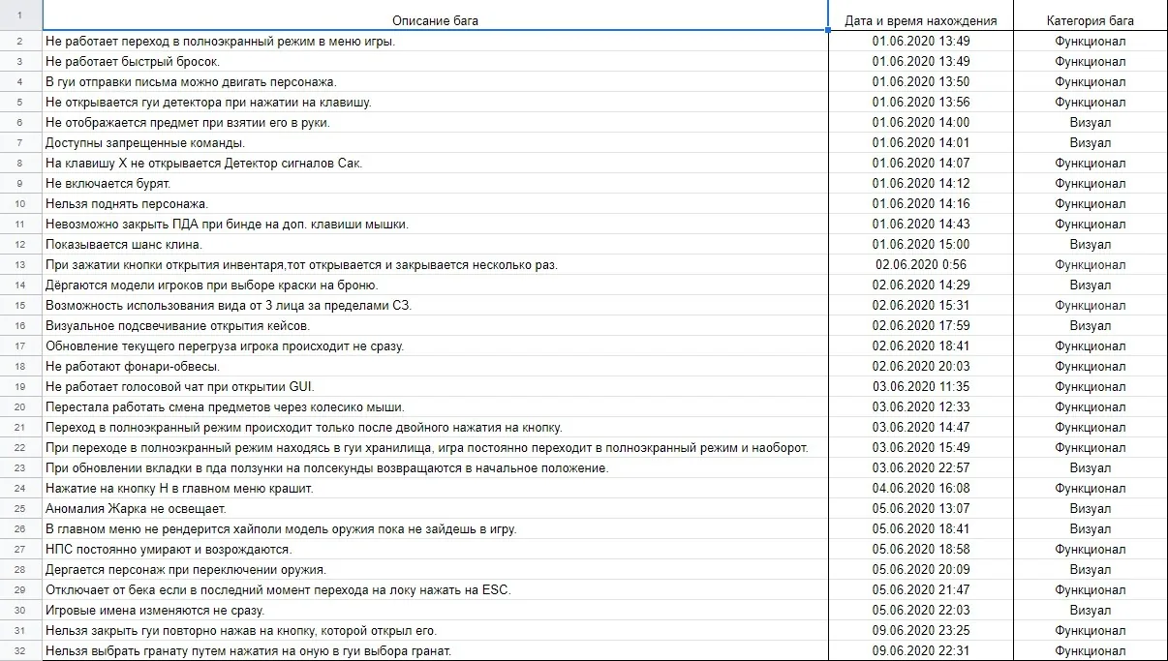The height and width of the screenshot is (661, 1168).
Task: Select cell 'Не работают фонари-обвесы.'
Action: [x=435, y=366]
